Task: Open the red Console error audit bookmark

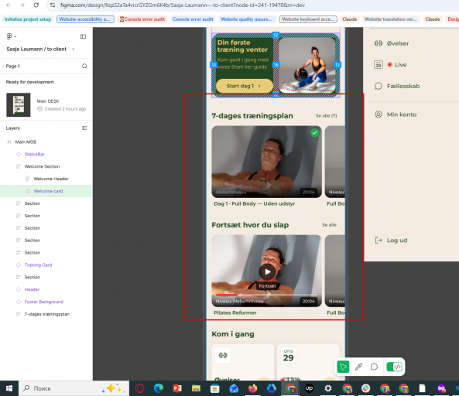Action: pyautogui.click(x=142, y=19)
